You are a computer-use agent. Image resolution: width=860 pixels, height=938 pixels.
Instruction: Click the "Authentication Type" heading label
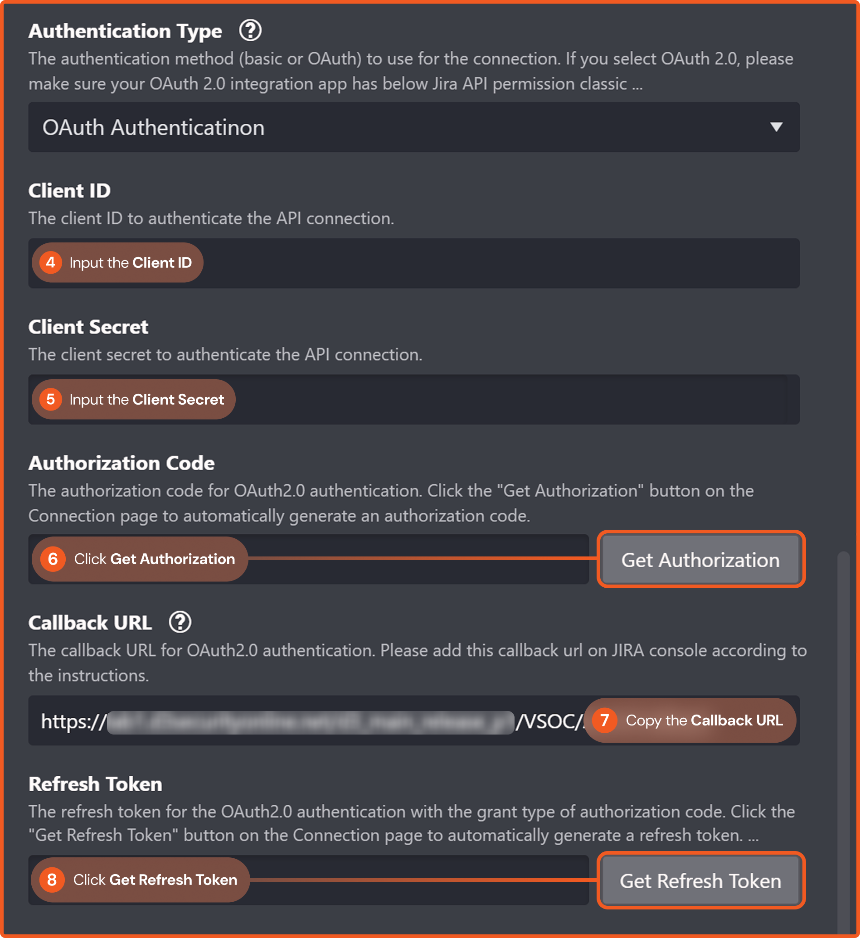pyautogui.click(x=125, y=31)
